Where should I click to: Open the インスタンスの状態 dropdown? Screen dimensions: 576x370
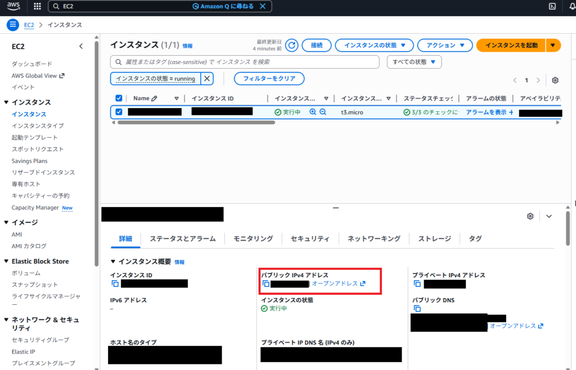(374, 45)
